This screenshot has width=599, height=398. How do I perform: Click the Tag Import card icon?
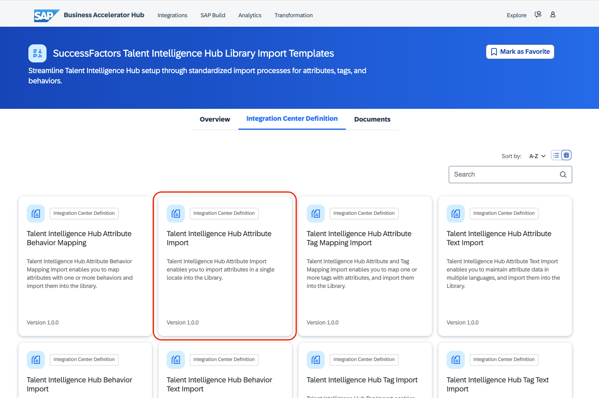point(316,360)
